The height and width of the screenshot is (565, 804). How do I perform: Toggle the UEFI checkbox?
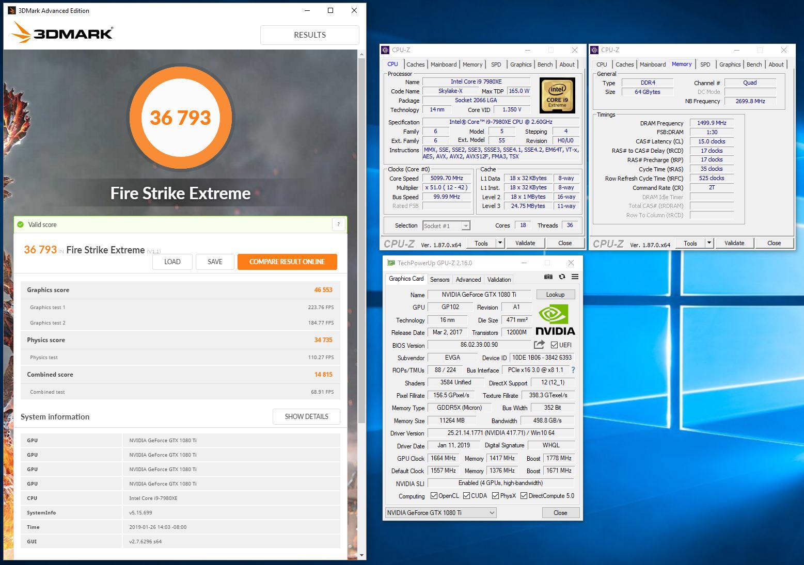click(554, 345)
